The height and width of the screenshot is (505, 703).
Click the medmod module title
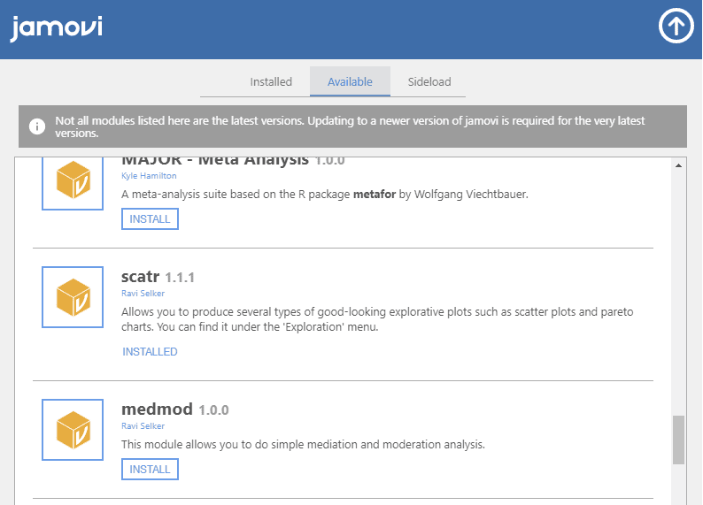[x=158, y=409]
